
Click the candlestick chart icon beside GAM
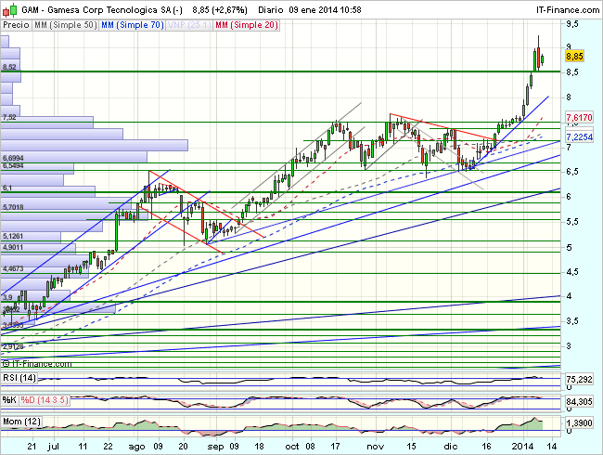[10, 10]
